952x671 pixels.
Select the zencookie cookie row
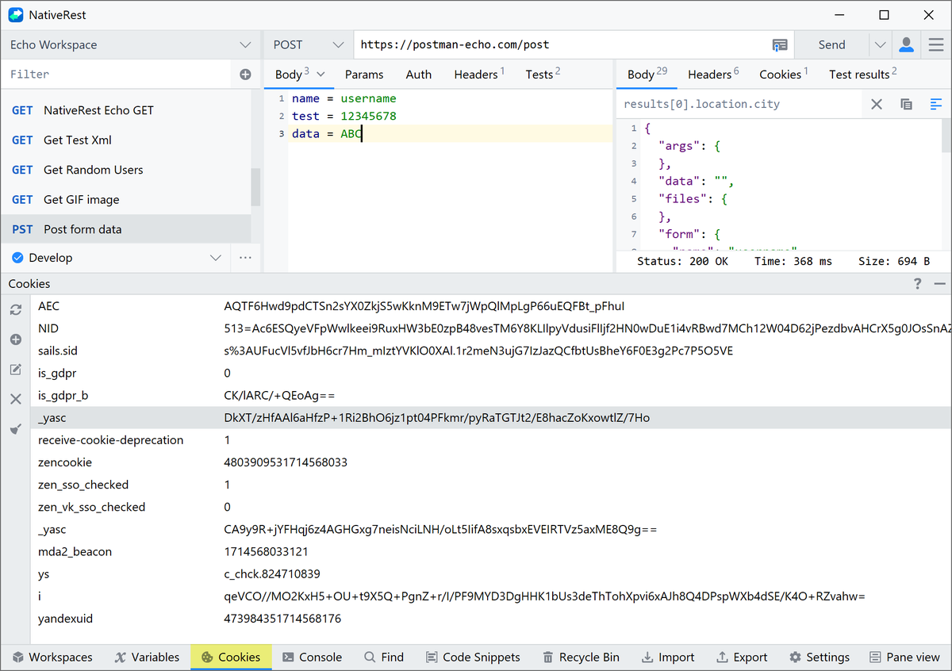pos(491,462)
